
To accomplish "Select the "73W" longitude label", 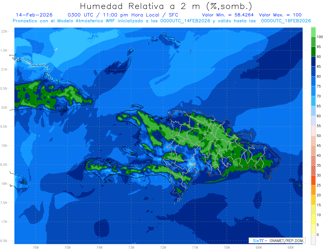I will click(131, 247).
